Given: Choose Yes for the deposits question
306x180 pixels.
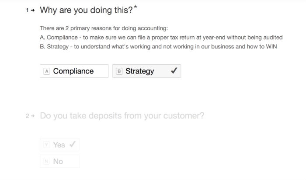Looking at the screenshot, I should pos(59,145).
